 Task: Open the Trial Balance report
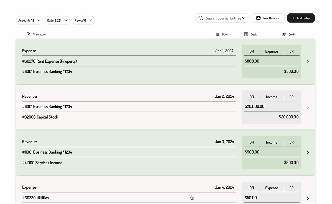[x=268, y=18]
